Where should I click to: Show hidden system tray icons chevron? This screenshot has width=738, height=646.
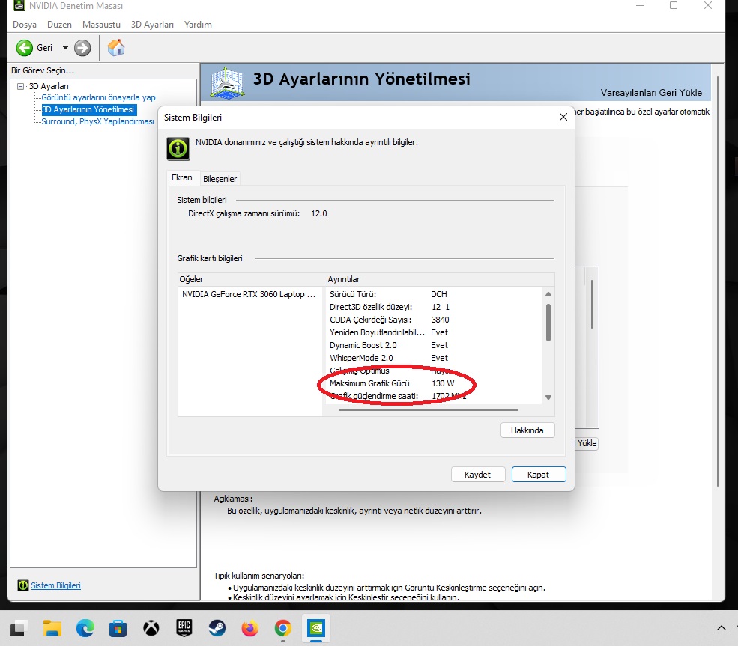(x=721, y=628)
